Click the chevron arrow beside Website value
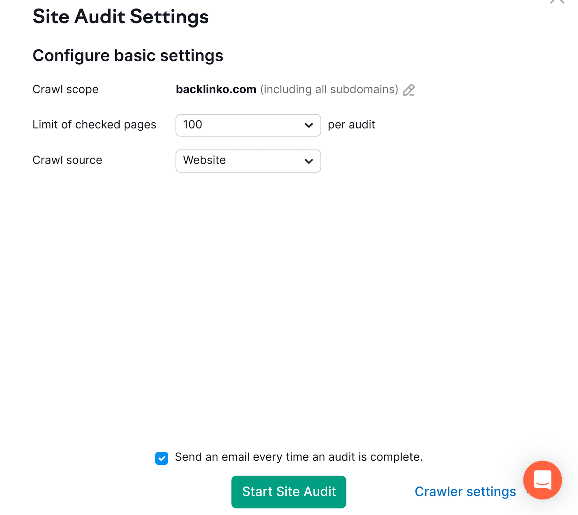Screen dimensions: 578x515 309,161
